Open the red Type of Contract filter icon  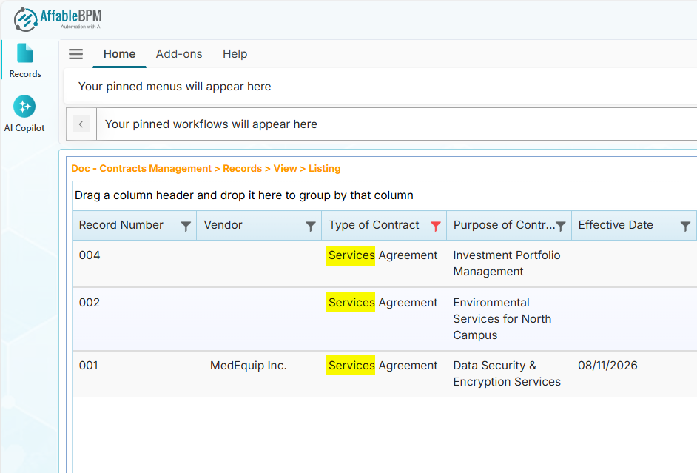(x=436, y=227)
